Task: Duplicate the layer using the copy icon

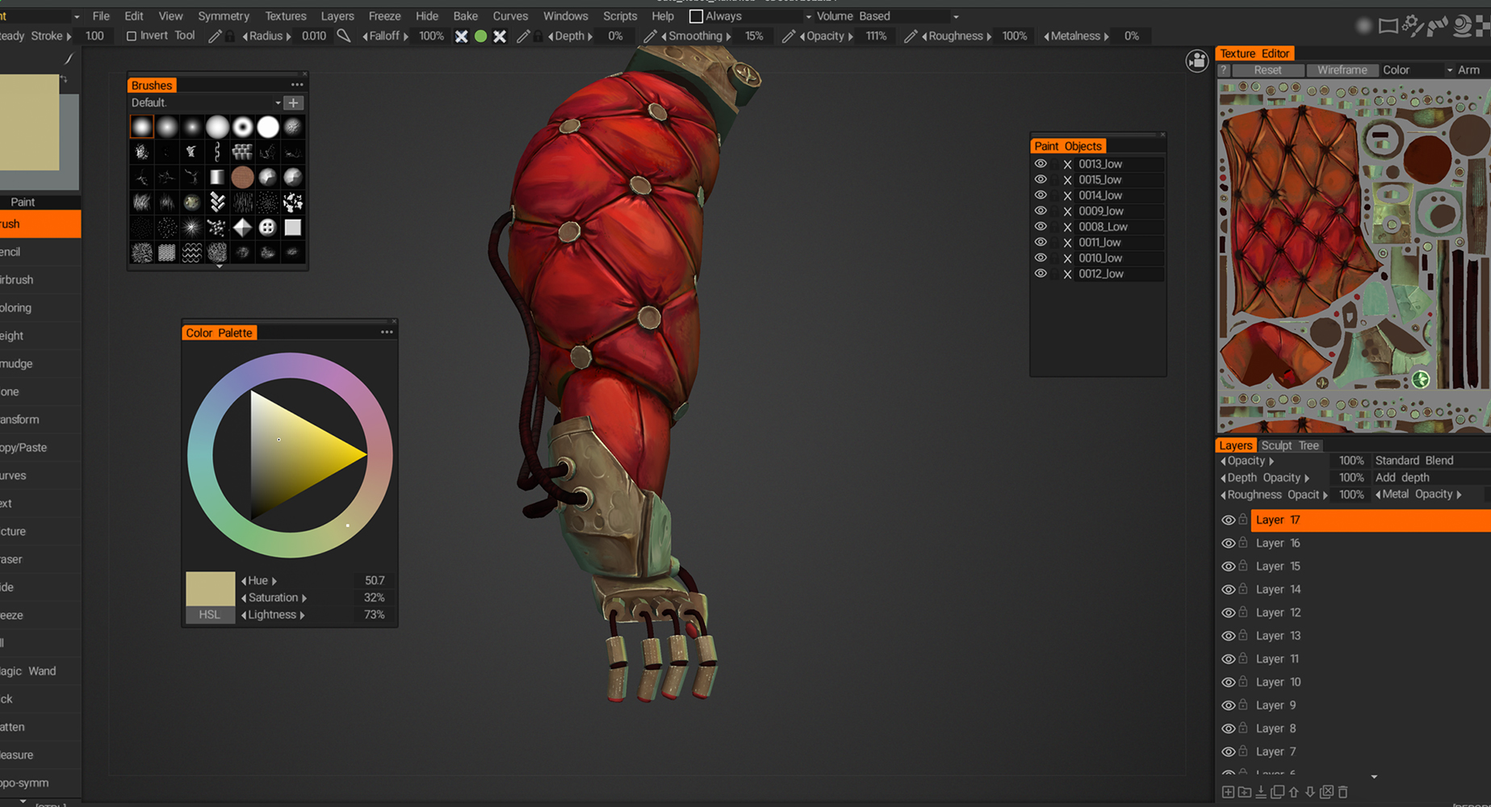Action: (1277, 792)
